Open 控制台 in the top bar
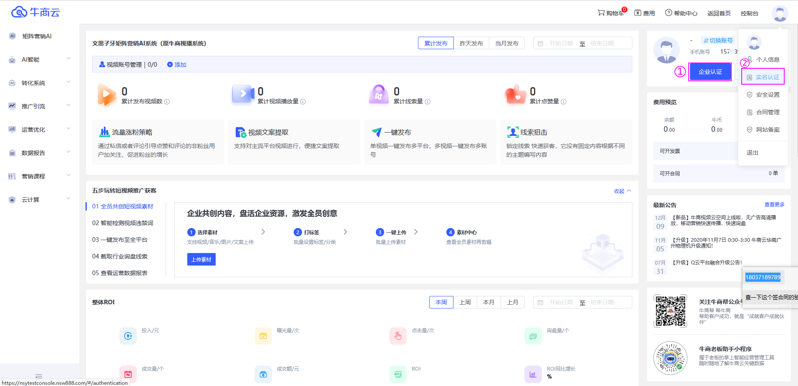The image size is (798, 386). 749,13
